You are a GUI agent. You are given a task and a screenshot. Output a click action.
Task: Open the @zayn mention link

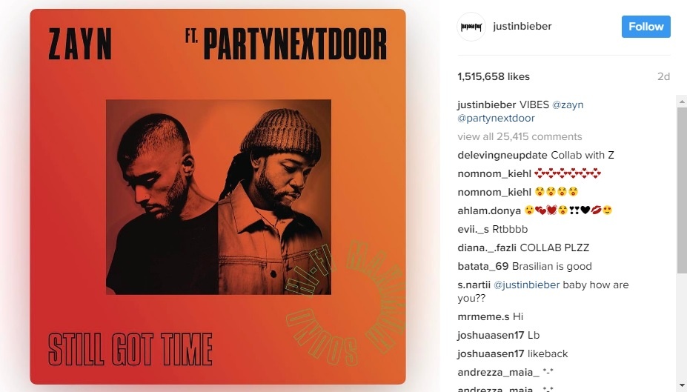tap(568, 104)
